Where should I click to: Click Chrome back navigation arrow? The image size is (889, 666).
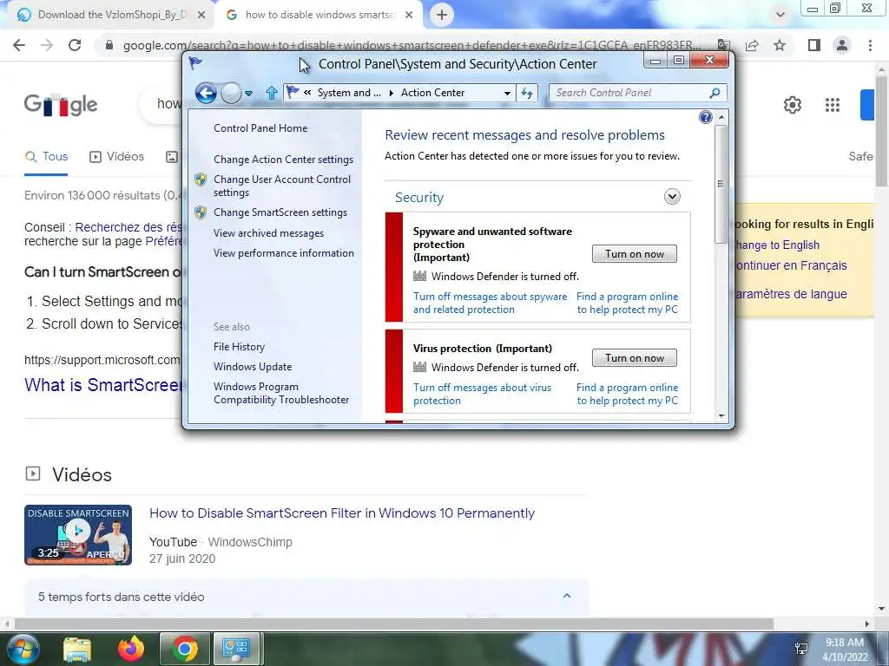pyautogui.click(x=19, y=45)
